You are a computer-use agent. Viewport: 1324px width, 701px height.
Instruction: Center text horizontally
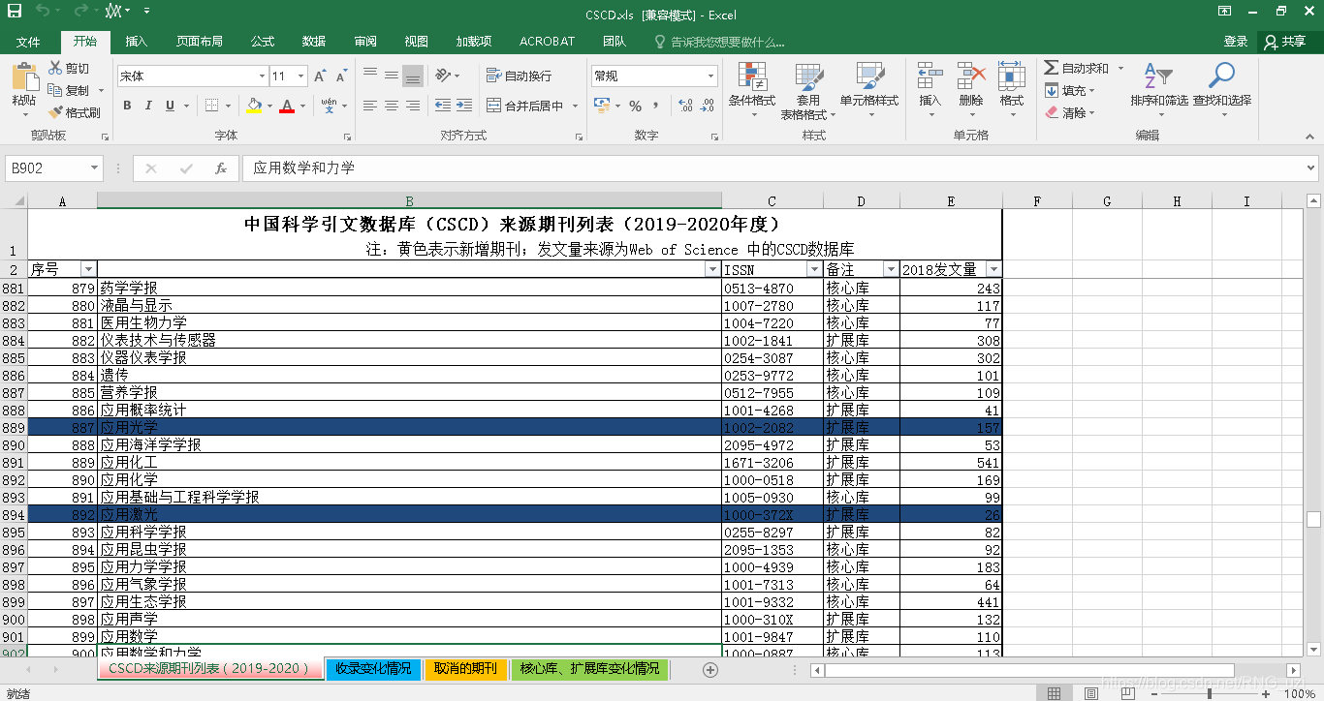[392, 106]
